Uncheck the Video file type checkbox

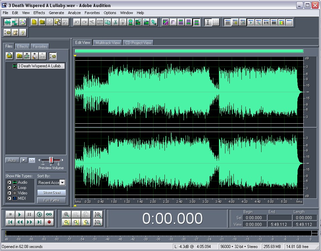coord(9,193)
